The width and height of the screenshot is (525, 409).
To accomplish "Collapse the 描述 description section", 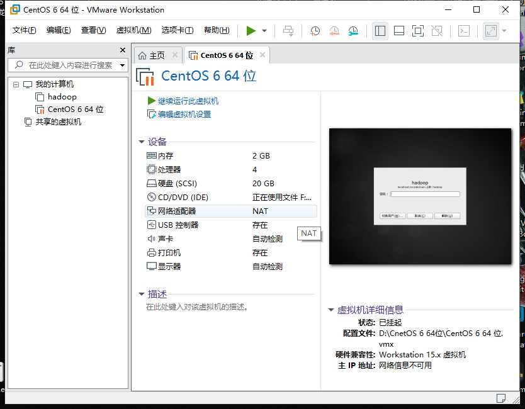I will coord(141,294).
